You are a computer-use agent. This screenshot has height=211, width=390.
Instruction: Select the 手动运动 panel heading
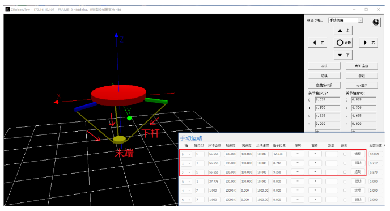191,138
